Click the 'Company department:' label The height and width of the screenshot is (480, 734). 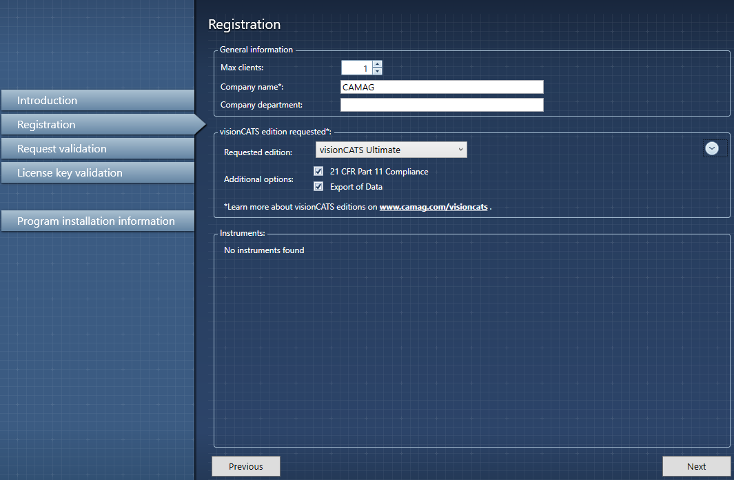coord(261,105)
